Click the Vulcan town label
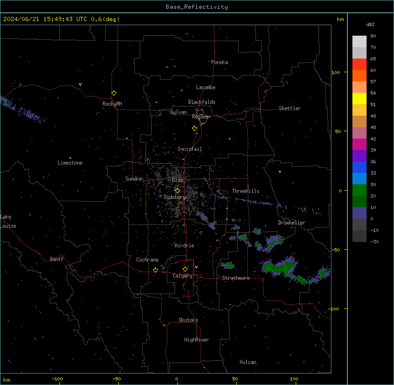Image resolution: width=394 pixels, height=385 pixels. (x=248, y=362)
